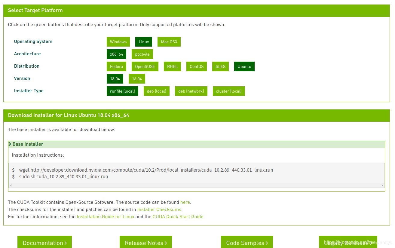Screen dimensions: 395x248
Task: Select the Windows operating system button
Action: 118,42
